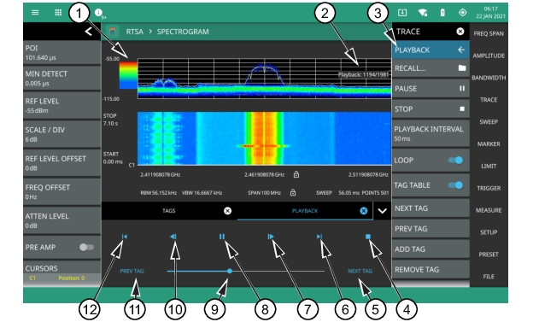Toggle the LOOP switch

click(456, 160)
